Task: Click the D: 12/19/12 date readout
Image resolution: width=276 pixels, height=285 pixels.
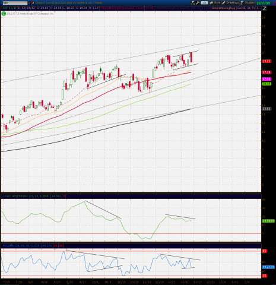Action: (27, 8)
